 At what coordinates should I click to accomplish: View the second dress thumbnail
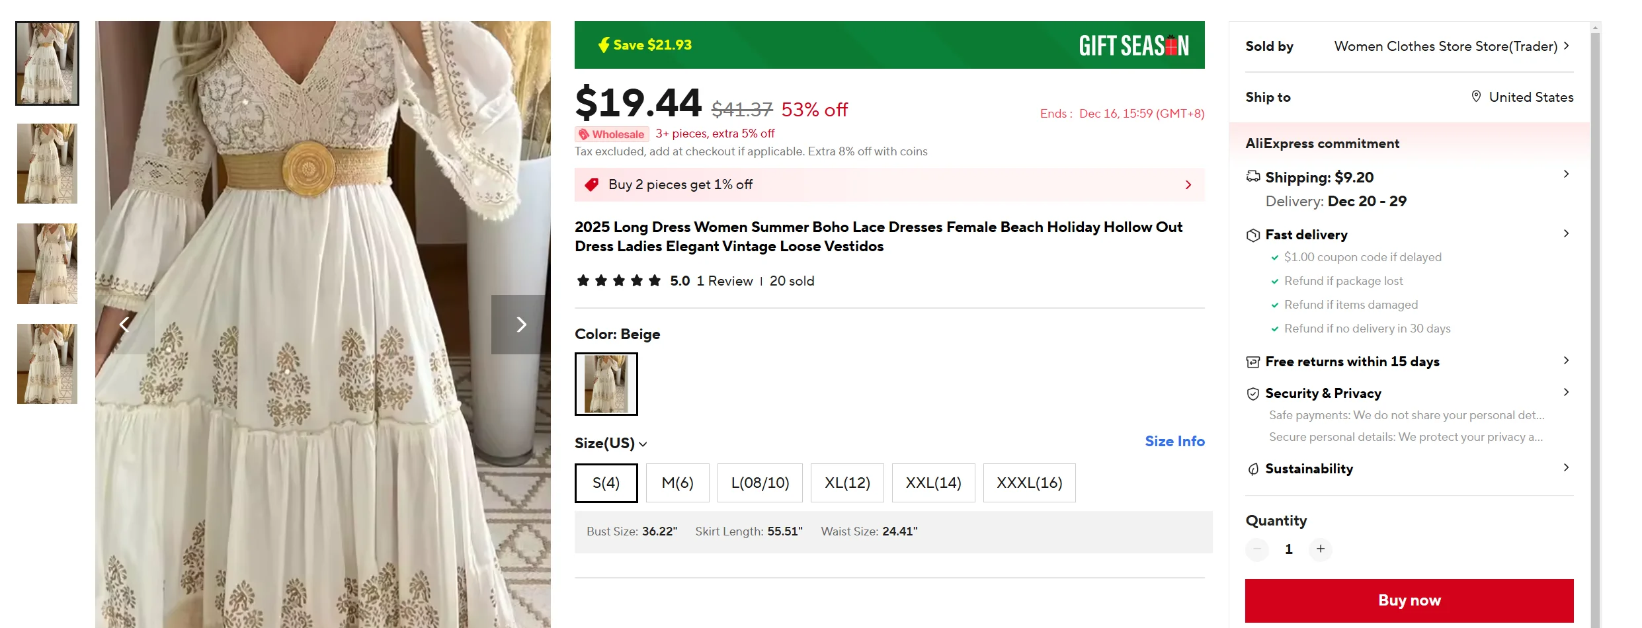[47, 164]
